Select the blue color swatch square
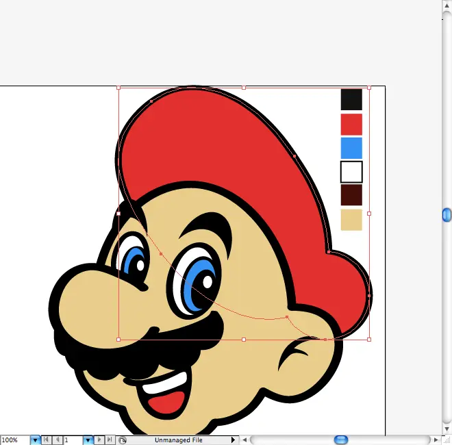The image size is (452, 445). [x=351, y=148]
